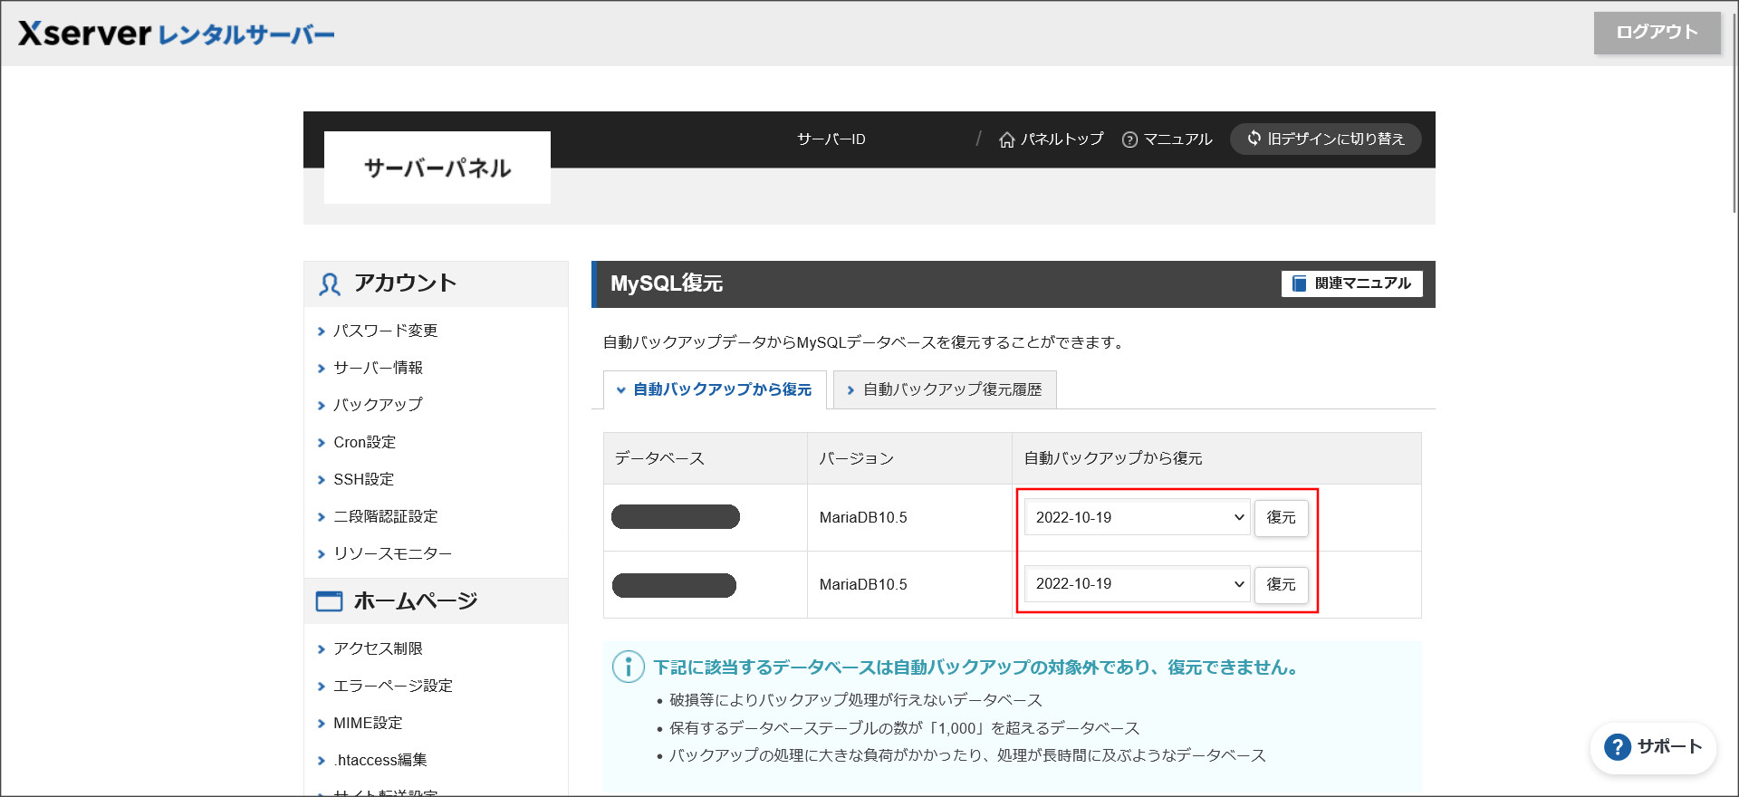
Task: Open パスワード変更 in sidebar
Action: 385,331
